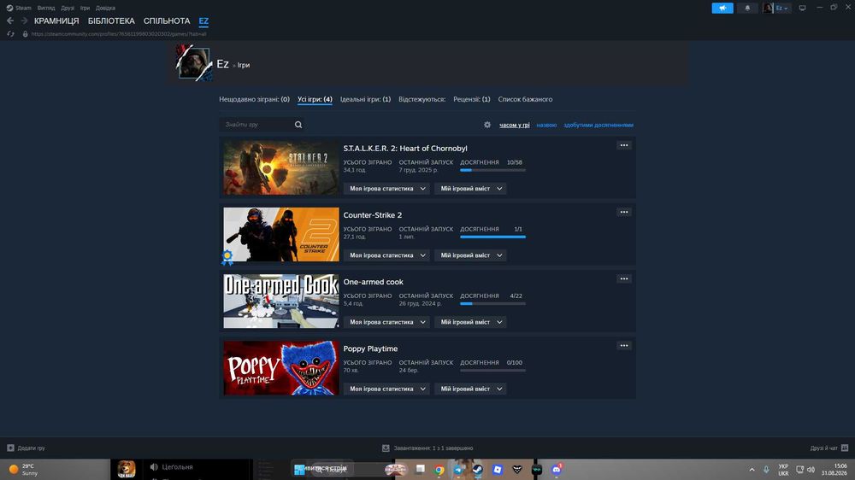Open Steam announcements megaphone button

(722, 8)
